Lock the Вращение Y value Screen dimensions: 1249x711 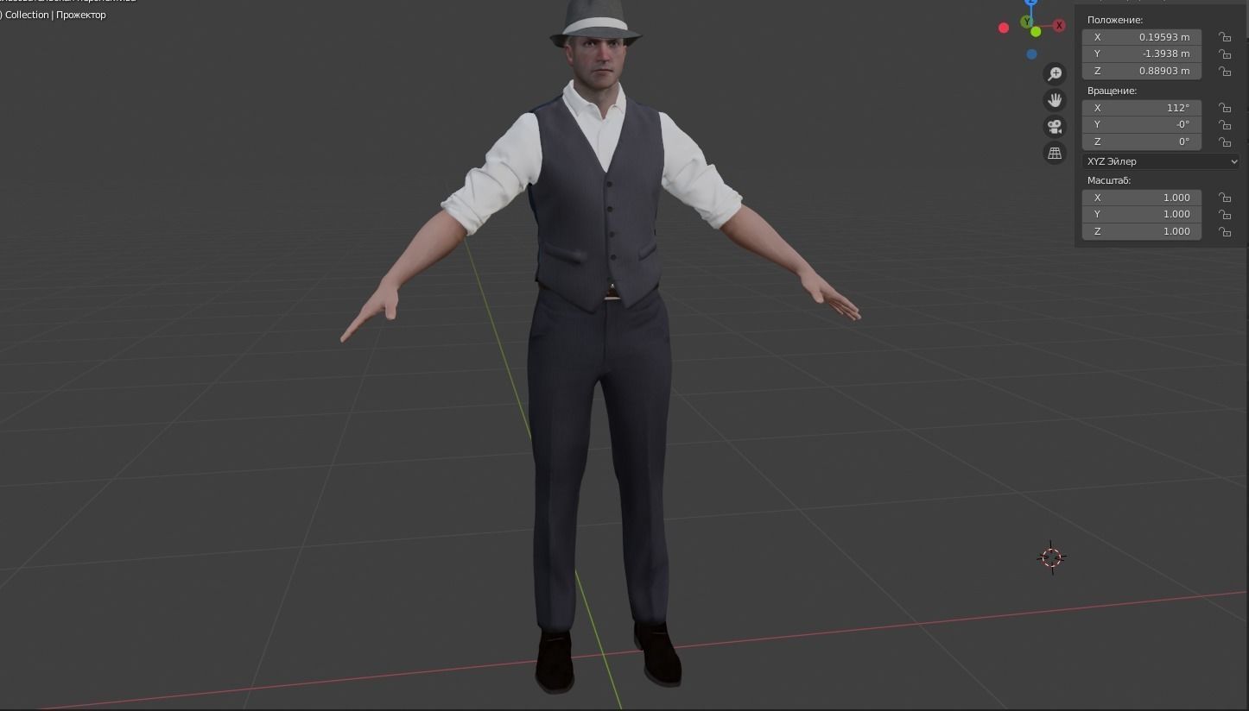coord(1225,124)
